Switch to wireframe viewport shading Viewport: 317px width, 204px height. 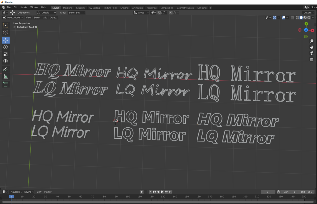click(x=297, y=18)
